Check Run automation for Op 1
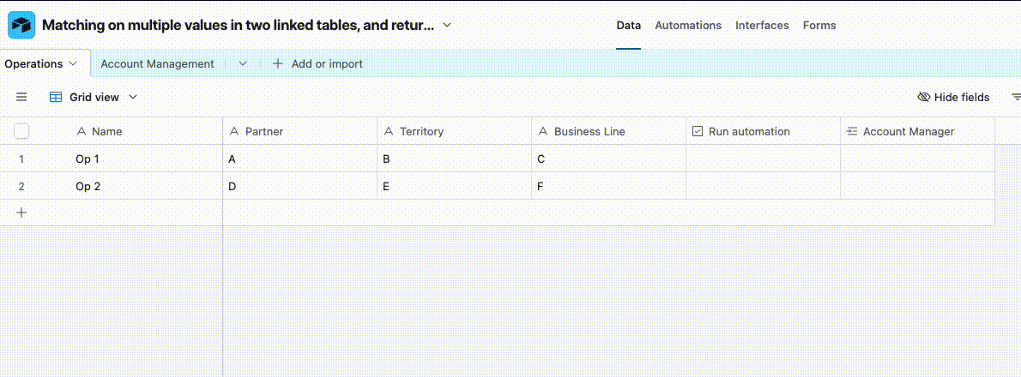This screenshot has width=1021, height=377. (763, 159)
